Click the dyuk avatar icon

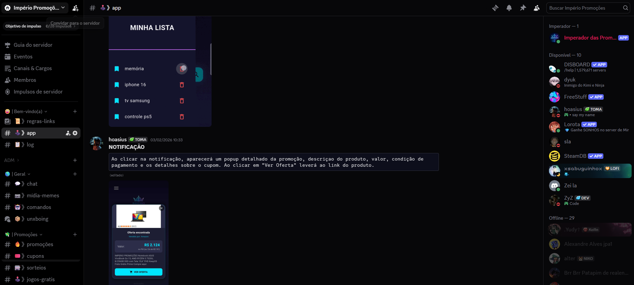(x=554, y=83)
